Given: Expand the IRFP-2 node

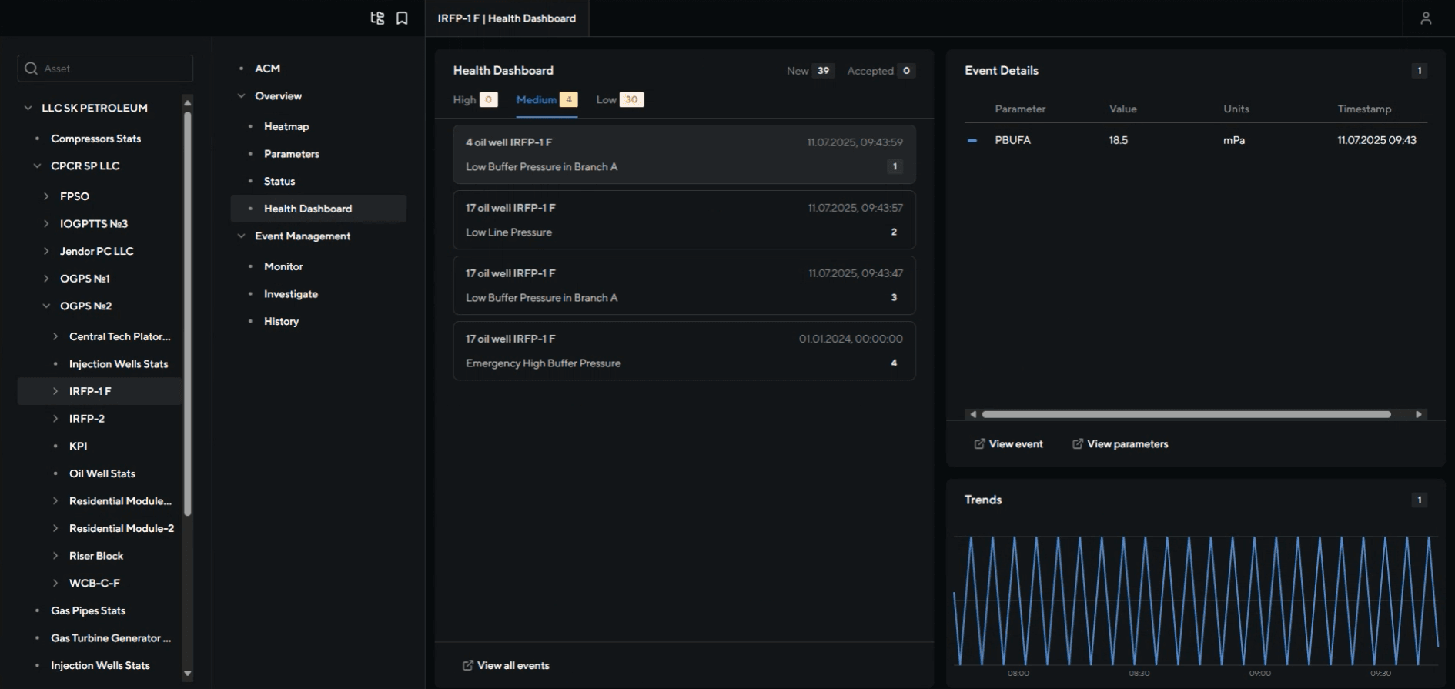Looking at the screenshot, I should click(x=55, y=419).
